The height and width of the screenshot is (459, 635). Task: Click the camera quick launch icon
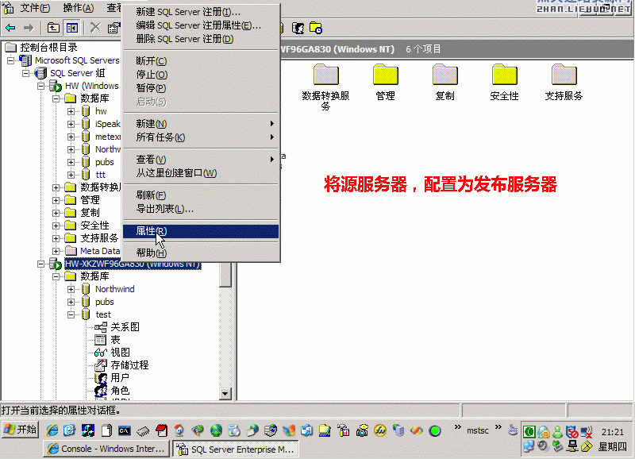362,430
